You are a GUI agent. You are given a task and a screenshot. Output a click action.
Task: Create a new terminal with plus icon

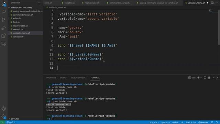(x=198, y=78)
